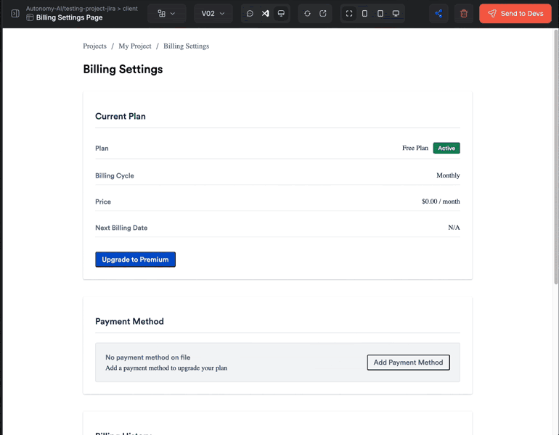Switch to mobile phone viewport
Viewport: 559px width, 435px height.
click(x=364, y=14)
